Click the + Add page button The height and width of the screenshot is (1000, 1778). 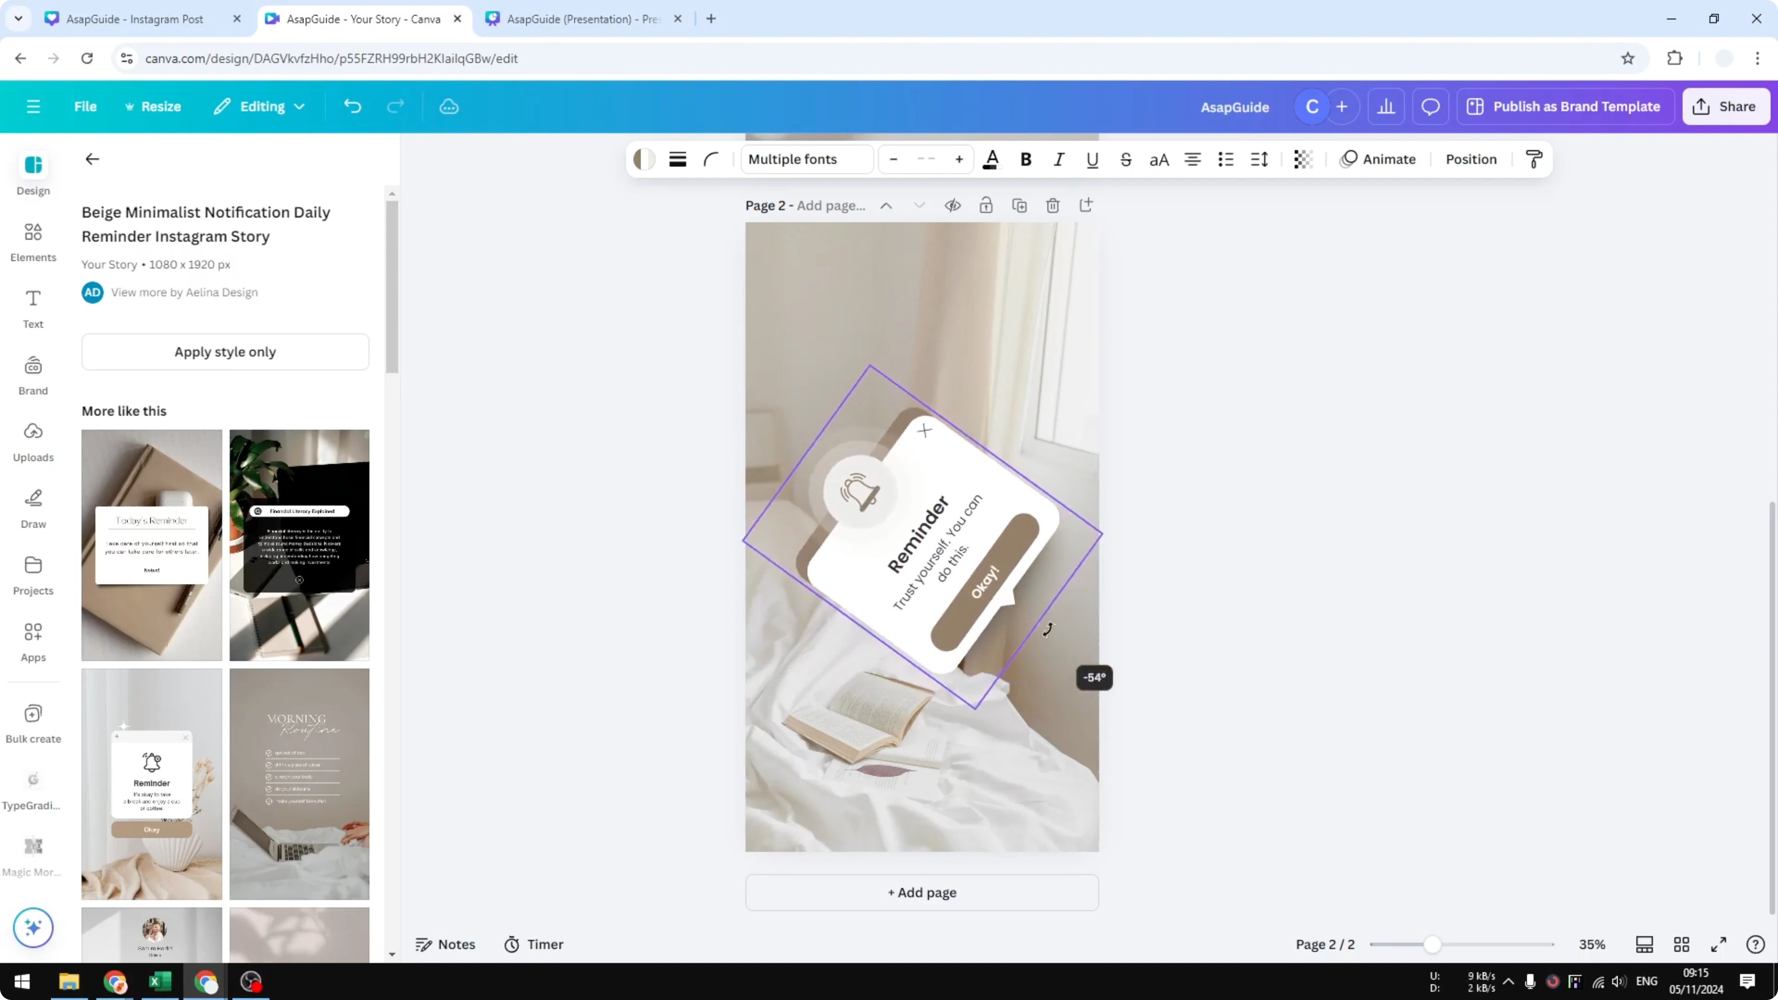pyautogui.click(x=921, y=892)
